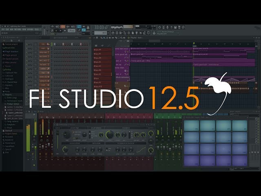Viewport: 261px width, 196px height.
Task: Open the PATTERNS menu
Action: click(18, 29)
